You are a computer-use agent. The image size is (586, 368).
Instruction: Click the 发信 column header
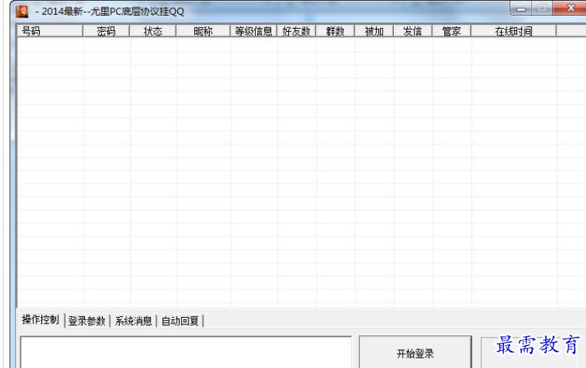(x=413, y=31)
